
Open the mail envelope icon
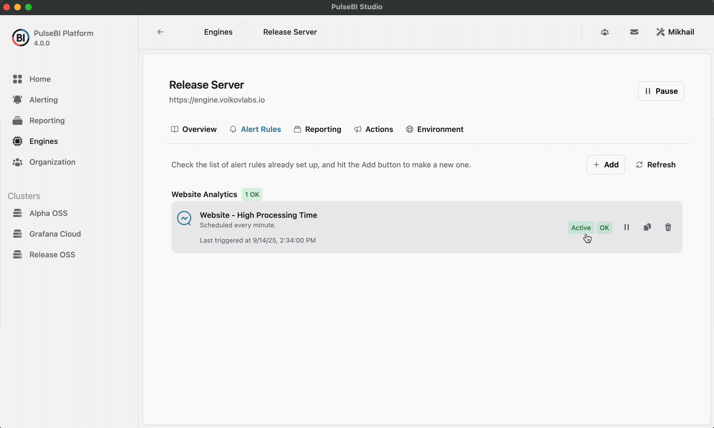(x=634, y=32)
